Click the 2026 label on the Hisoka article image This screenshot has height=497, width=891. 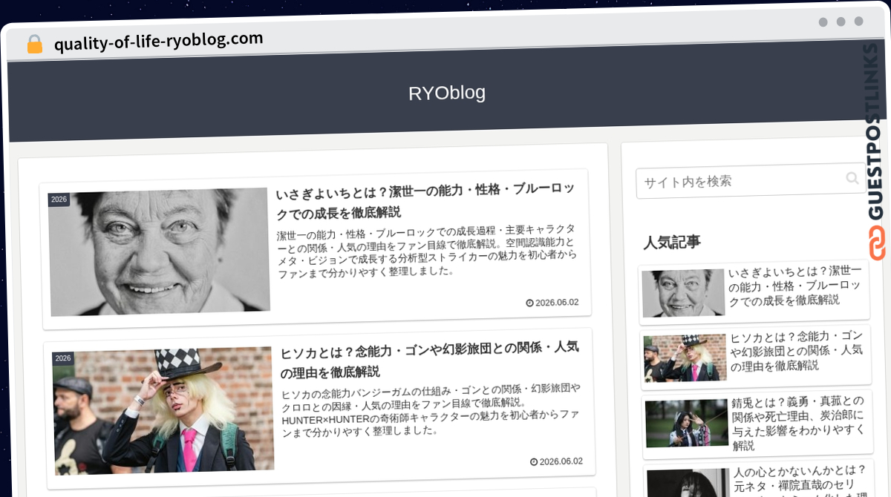click(x=63, y=358)
